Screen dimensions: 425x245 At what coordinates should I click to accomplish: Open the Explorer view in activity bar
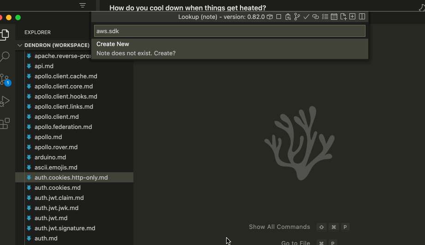click(5, 35)
